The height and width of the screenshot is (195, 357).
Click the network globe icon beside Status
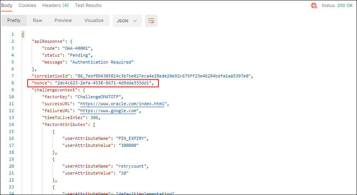(314, 5)
